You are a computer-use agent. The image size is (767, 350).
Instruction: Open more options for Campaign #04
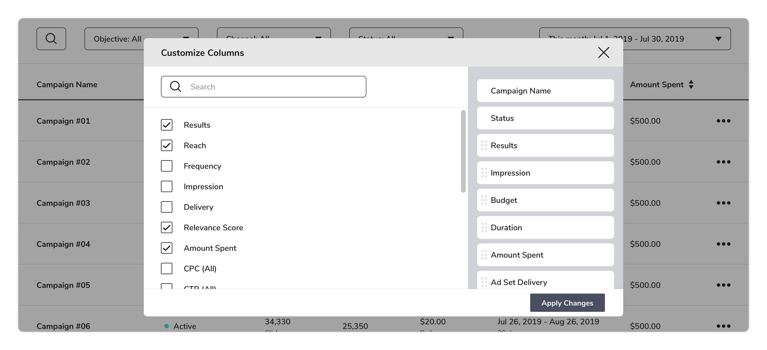pos(724,244)
